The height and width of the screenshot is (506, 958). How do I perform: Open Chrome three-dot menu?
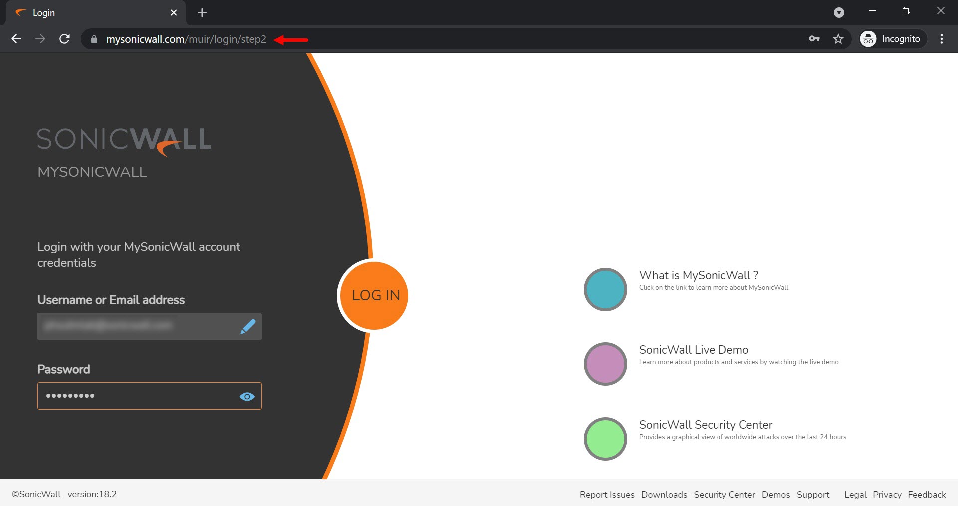[x=941, y=39]
